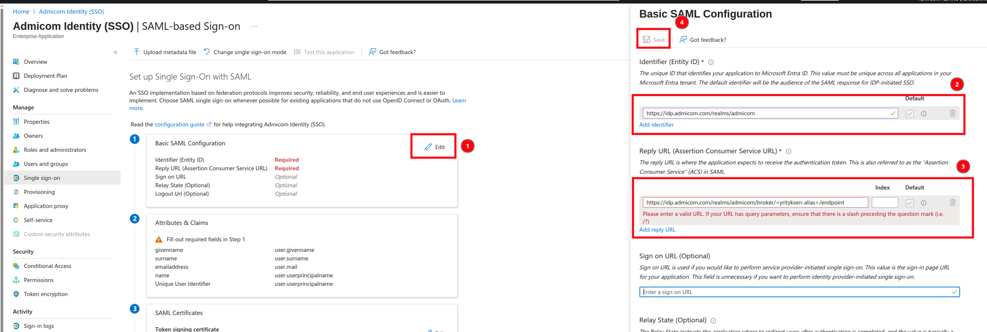Click the Conditional Access icon
987x332 pixels.
16,266
